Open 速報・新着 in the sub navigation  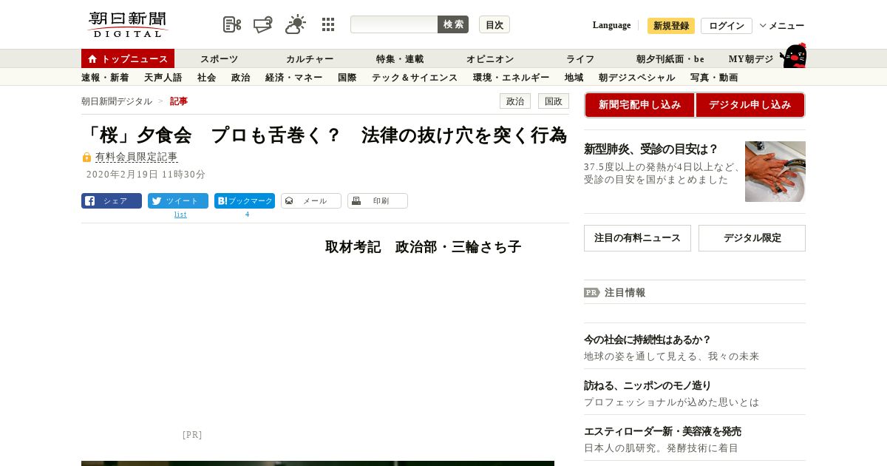click(105, 78)
